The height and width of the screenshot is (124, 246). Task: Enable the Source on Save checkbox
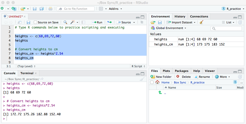click(36, 22)
